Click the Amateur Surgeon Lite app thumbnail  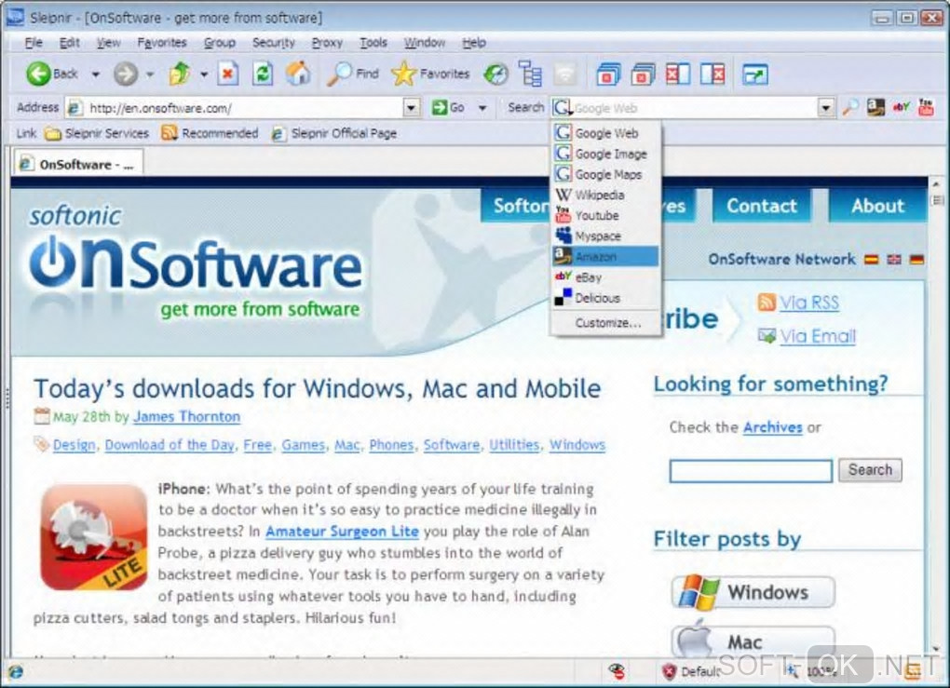coord(94,537)
